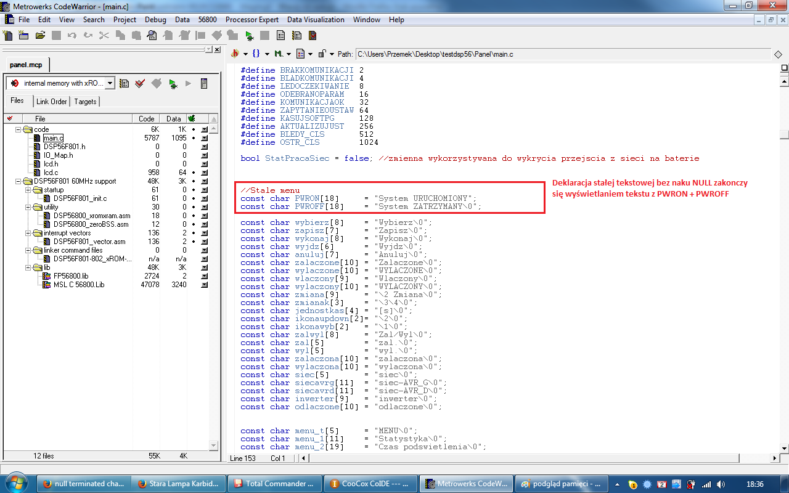This screenshot has width=789, height=493.
Task: Click the network signal icon in system tray
Action: 705,484
